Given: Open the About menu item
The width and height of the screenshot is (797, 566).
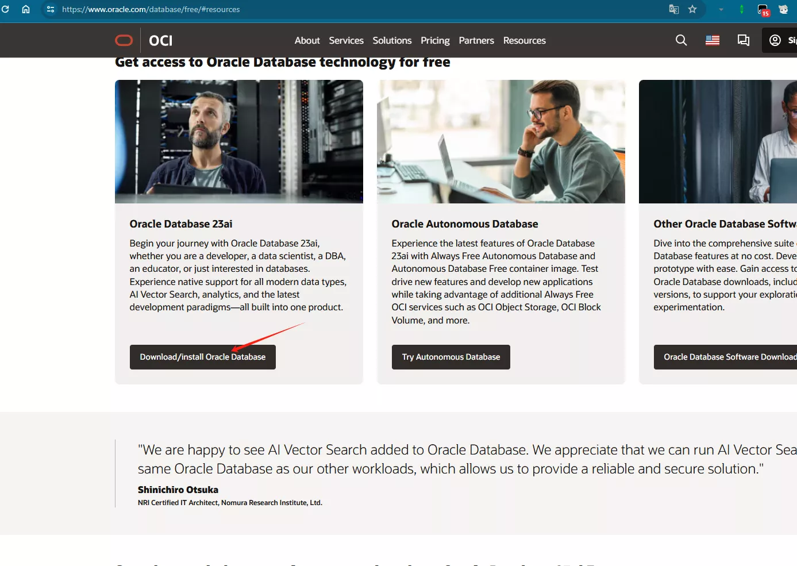Looking at the screenshot, I should pos(307,40).
